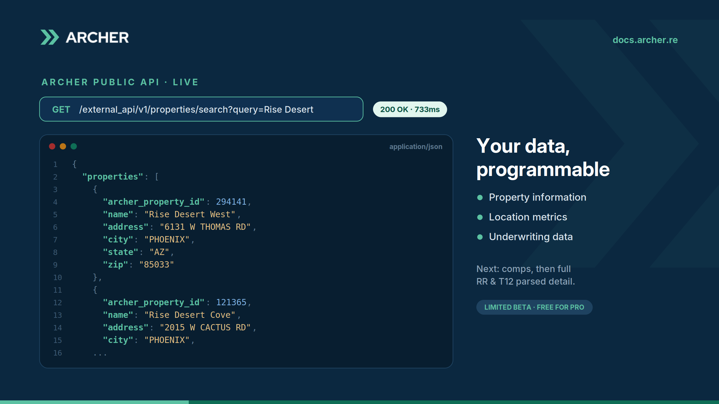Click the "archer_property_id" key on line 4
The image size is (719, 404).
point(153,202)
